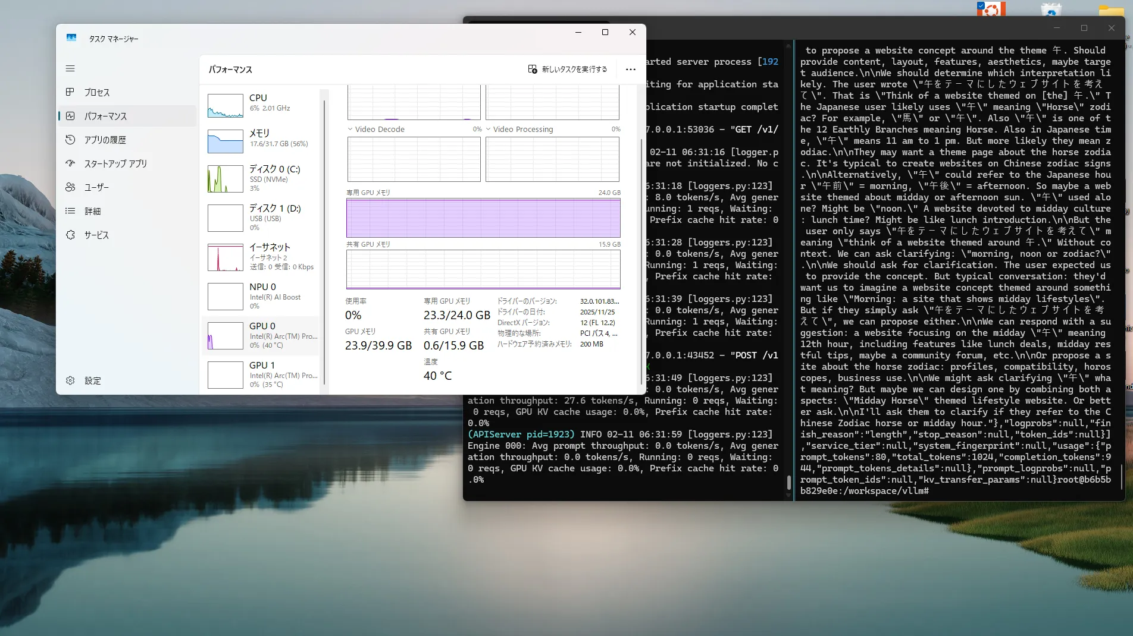Open Task Manager settings gear

coord(70,380)
